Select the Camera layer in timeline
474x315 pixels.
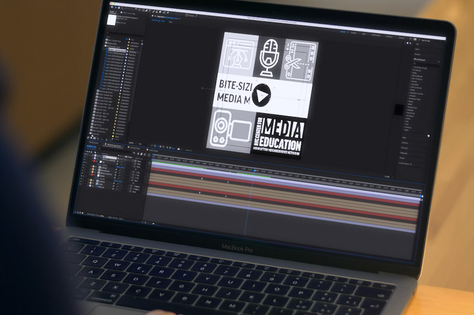[102, 181]
